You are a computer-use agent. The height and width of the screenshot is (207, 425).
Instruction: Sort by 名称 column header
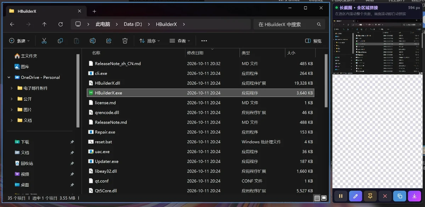tap(96, 53)
